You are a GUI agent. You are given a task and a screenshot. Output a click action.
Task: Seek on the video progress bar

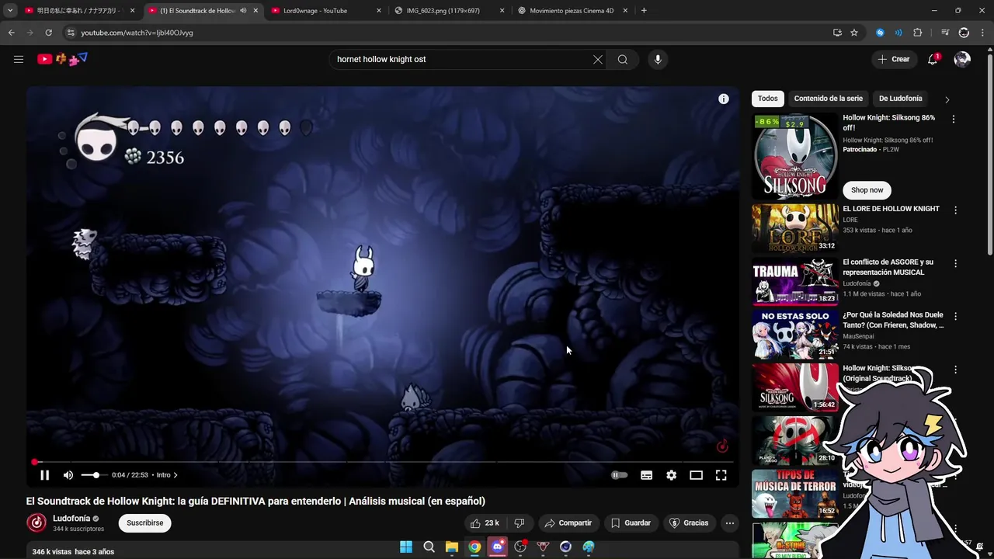tap(383, 462)
